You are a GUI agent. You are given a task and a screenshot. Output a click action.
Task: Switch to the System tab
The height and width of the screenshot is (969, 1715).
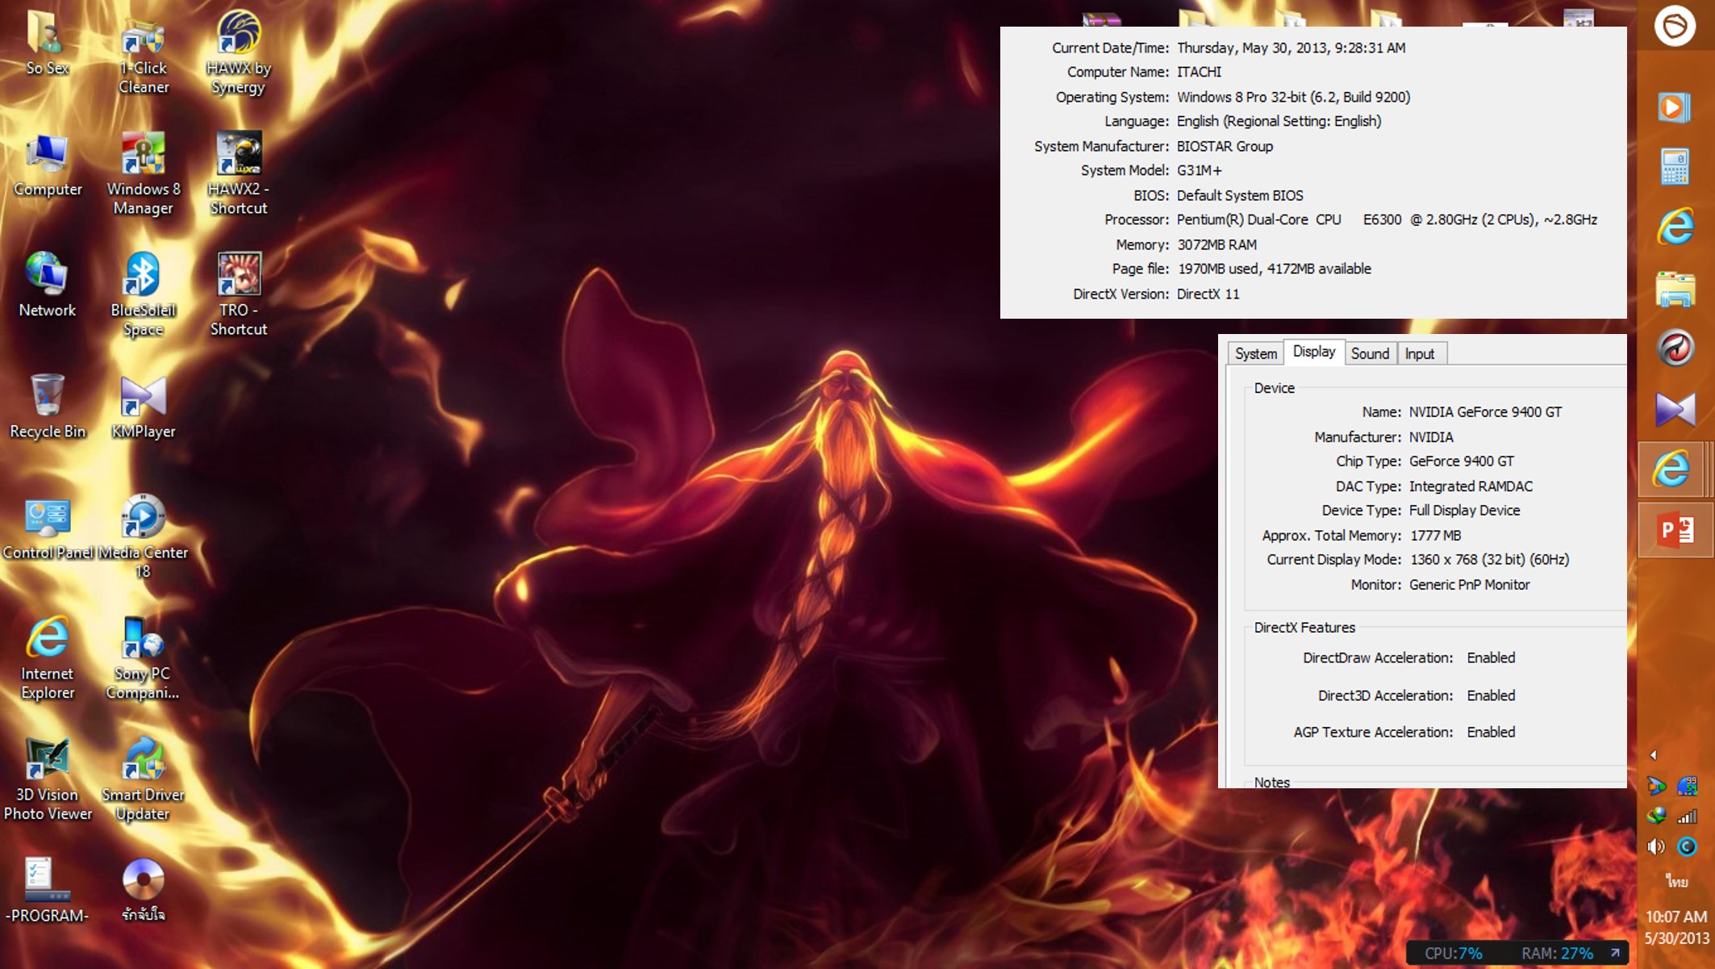[x=1255, y=353]
